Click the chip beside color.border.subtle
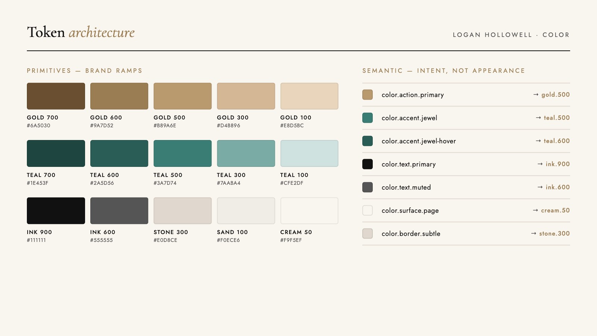Screen dimensions: 597x336 (x=368, y=234)
